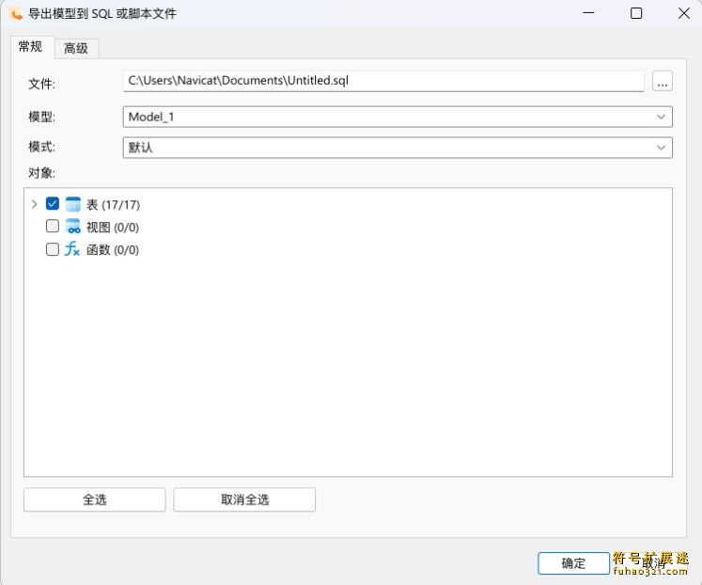
Task: Close the export dialog window
Action: click(683, 13)
